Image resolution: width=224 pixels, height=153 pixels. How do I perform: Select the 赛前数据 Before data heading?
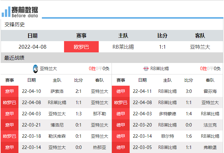point(25,12)
